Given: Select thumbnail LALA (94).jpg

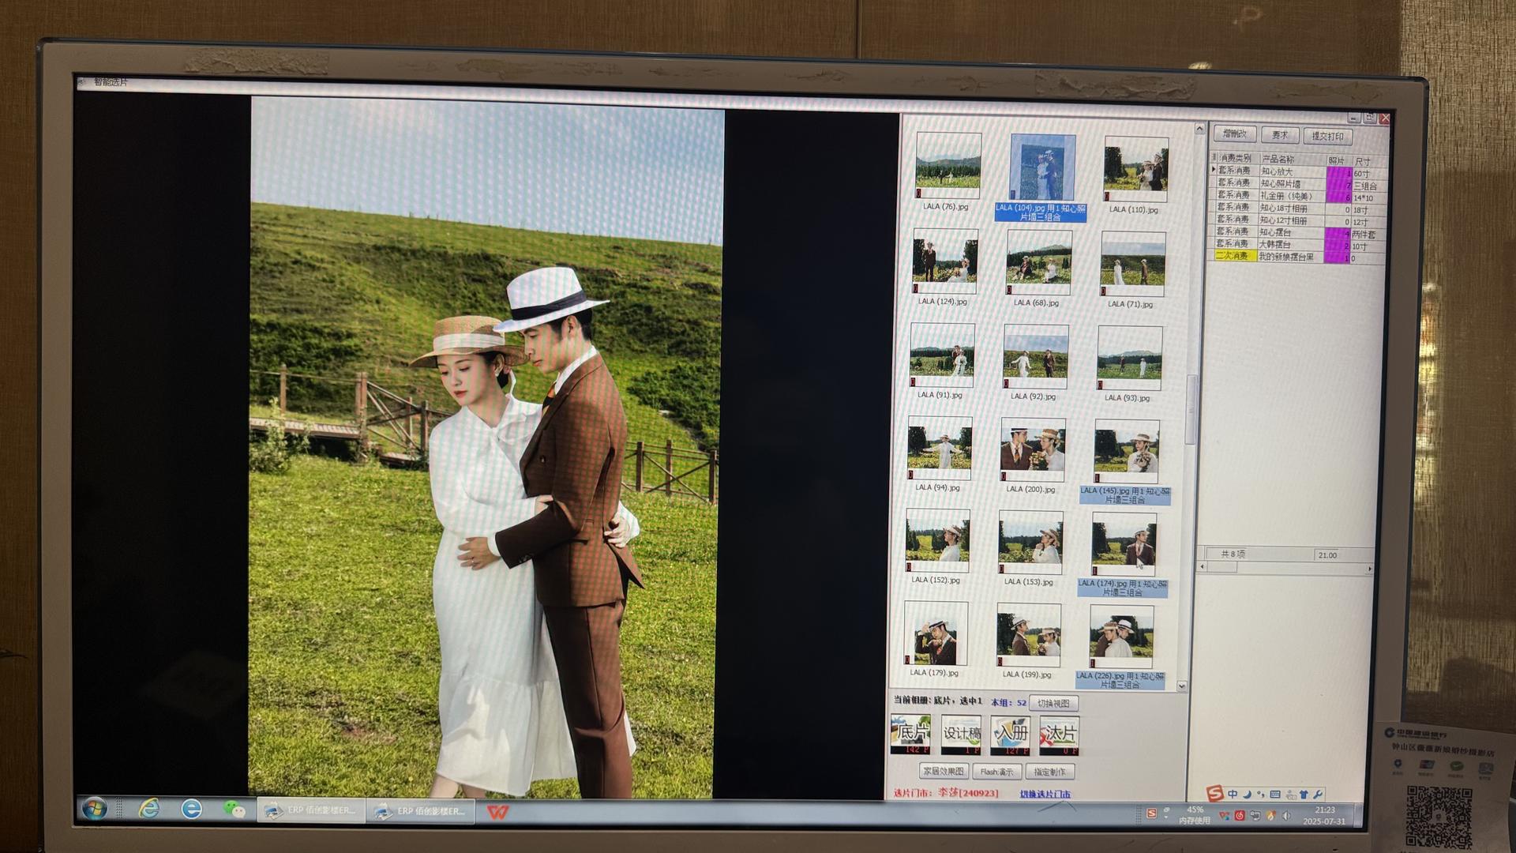Looking at the screenshot, I should point(940,449).
